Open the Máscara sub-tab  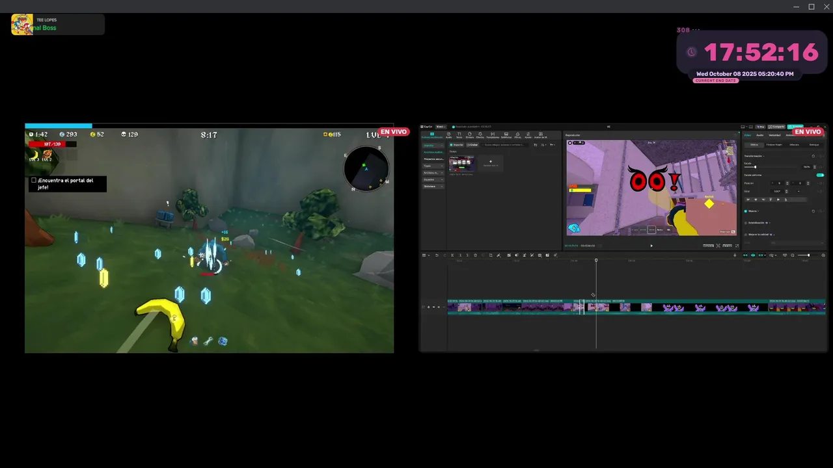[794, 145]
